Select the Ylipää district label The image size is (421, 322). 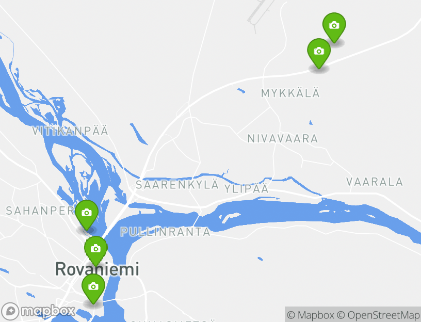[246, 188]
